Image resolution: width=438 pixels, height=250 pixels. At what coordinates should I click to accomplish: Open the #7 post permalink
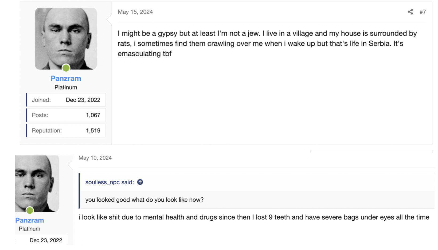tap(423, 12)
